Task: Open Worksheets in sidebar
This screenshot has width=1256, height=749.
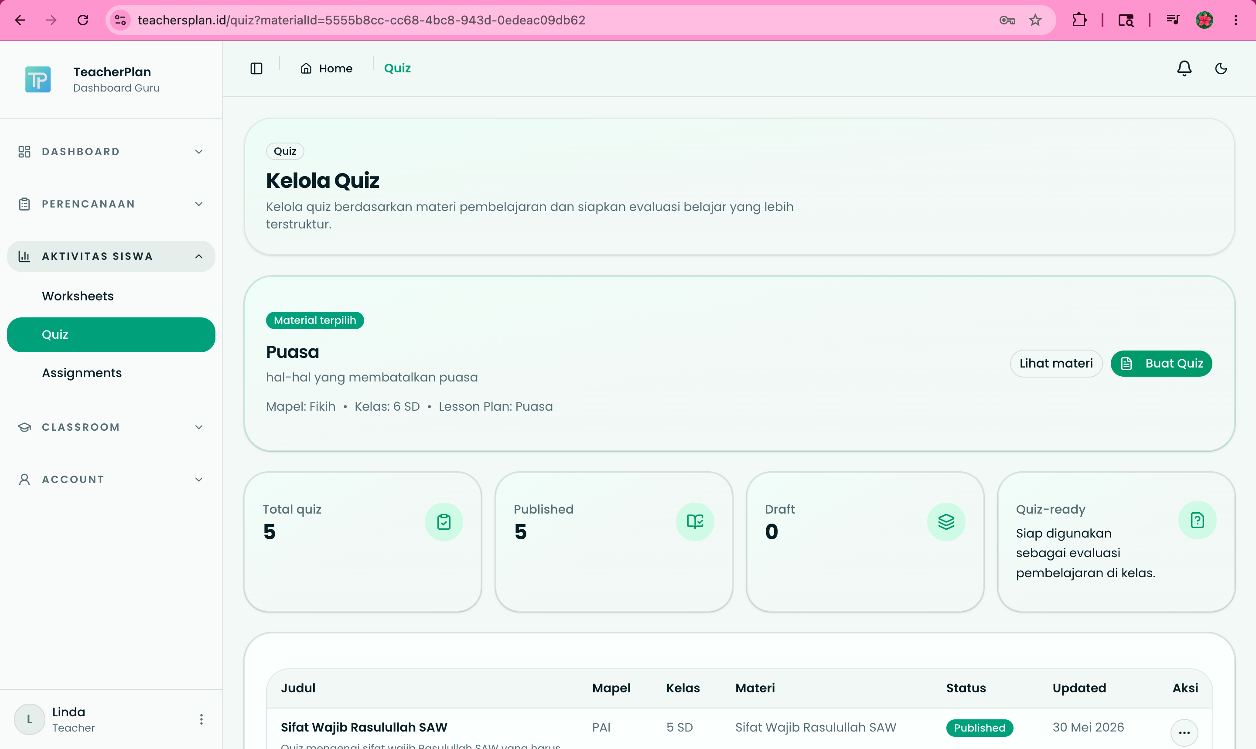Action: pyautogui.click(x=78, y=296)
